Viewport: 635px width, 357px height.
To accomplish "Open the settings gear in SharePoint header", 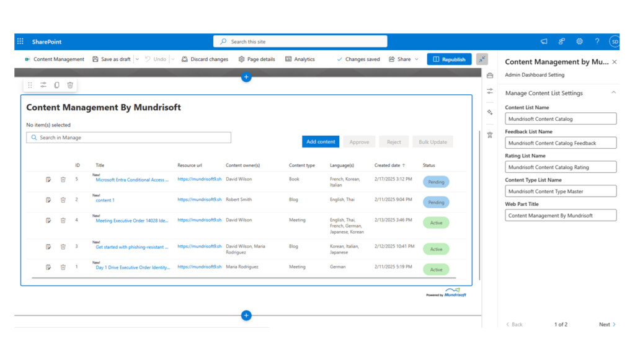I will 579,42.
